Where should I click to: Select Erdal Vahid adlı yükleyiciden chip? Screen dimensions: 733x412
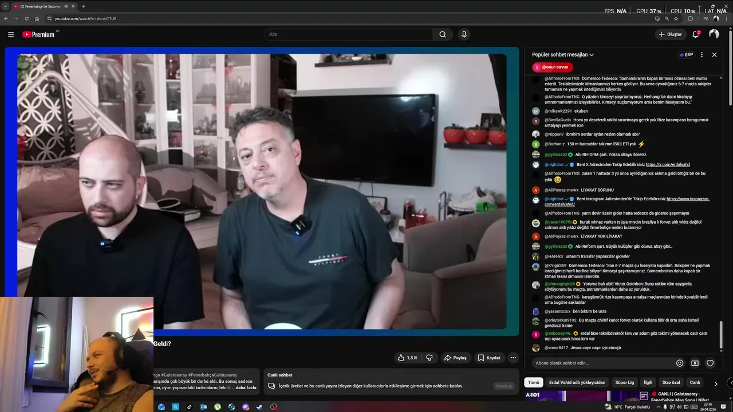coord(577,382)
